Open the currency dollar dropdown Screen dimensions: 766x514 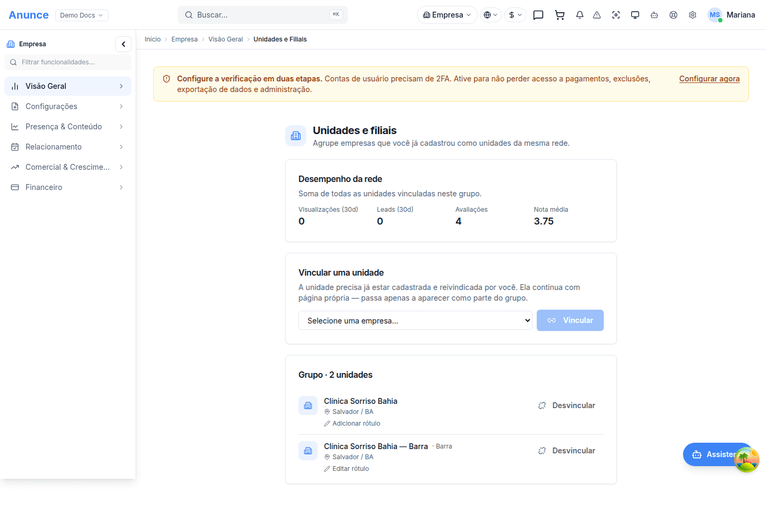point(515,15)
